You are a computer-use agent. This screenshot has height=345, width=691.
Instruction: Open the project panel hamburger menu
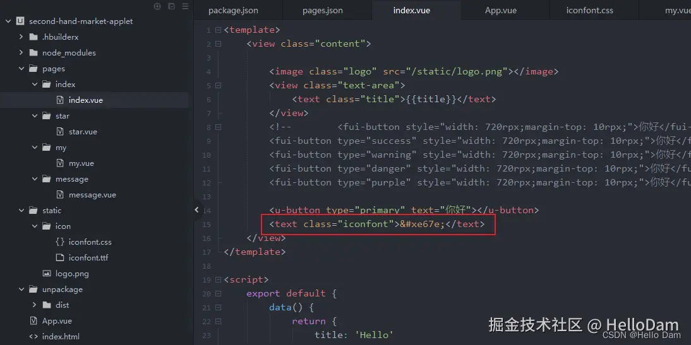click(x=185, y=6)
